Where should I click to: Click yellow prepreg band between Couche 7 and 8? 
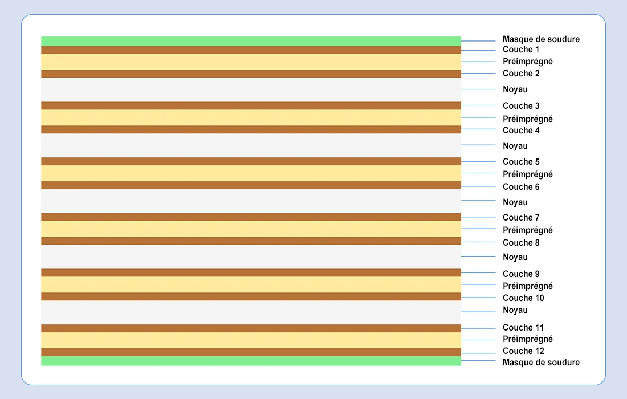[251, 229]
